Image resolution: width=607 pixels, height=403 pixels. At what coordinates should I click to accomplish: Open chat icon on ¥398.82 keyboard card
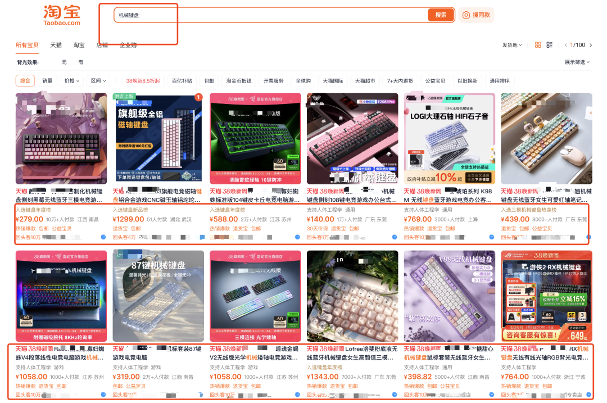pyautogui.click(x=492, y=395)
